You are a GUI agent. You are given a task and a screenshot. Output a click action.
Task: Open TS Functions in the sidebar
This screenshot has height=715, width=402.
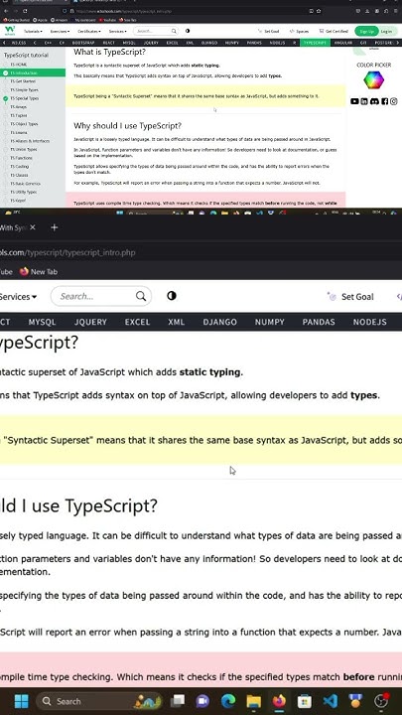(x=22, y=158)
